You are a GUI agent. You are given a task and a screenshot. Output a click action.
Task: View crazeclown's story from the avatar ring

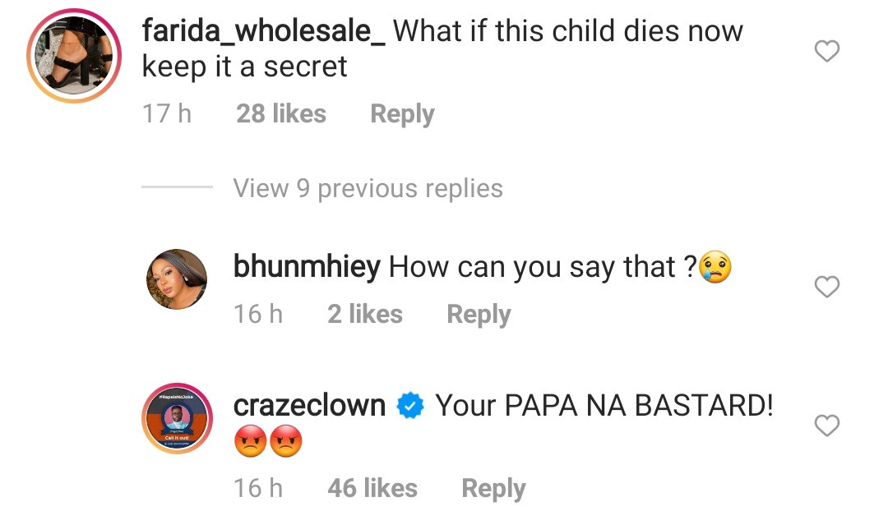pos(176,417)
